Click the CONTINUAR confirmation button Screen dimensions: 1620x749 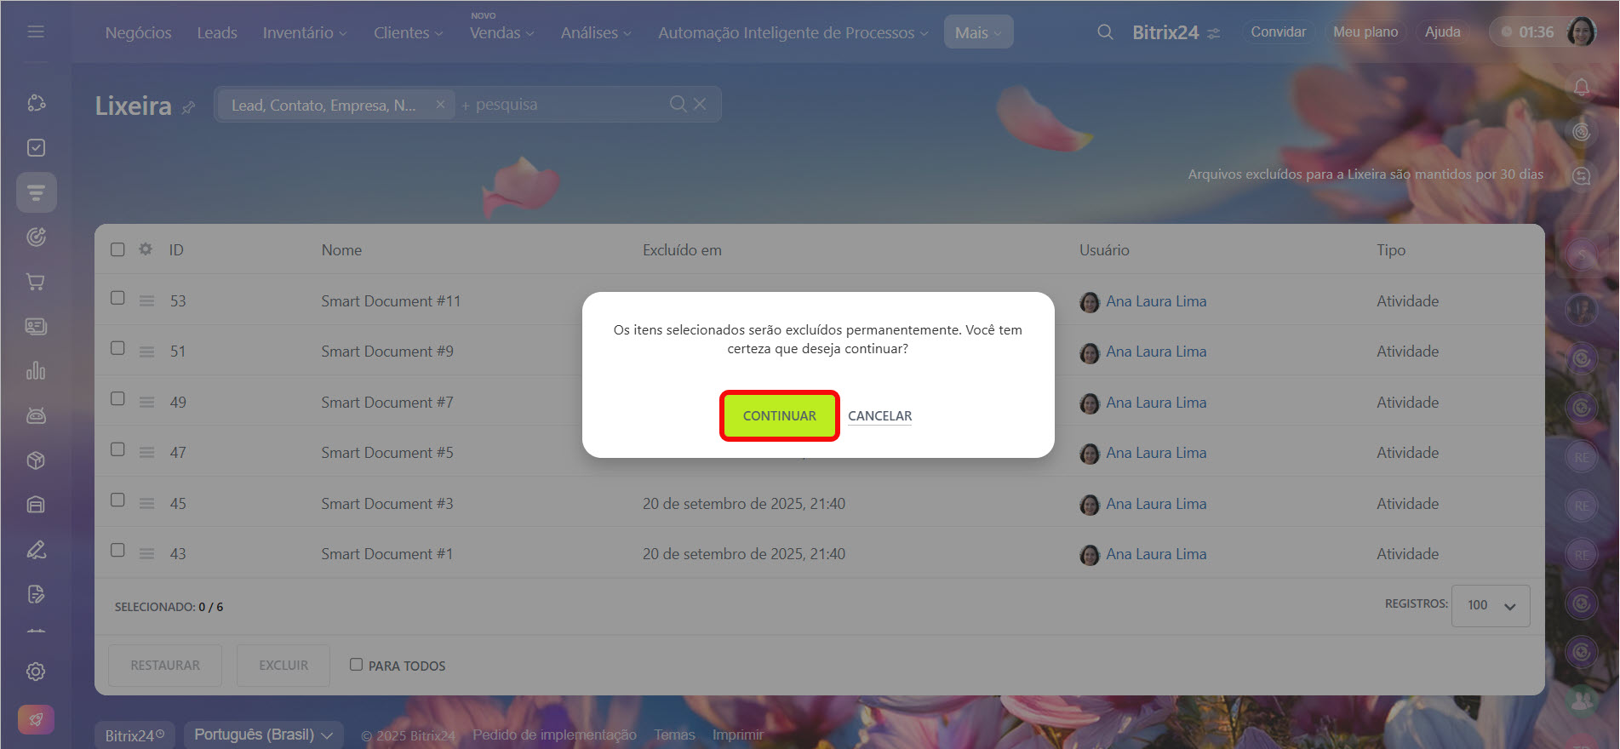click(x=779, y=415)
